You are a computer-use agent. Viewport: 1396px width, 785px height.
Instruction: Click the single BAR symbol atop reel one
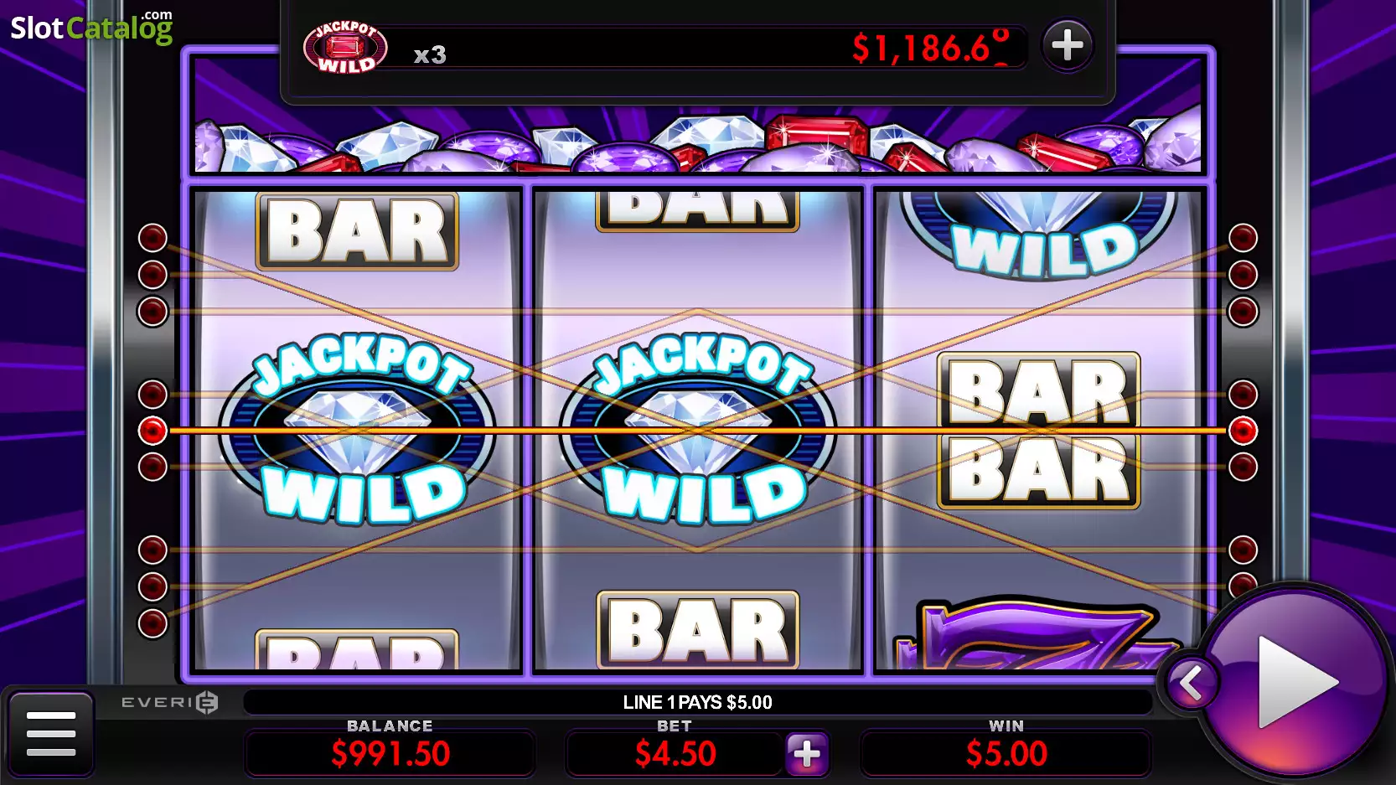358,231
